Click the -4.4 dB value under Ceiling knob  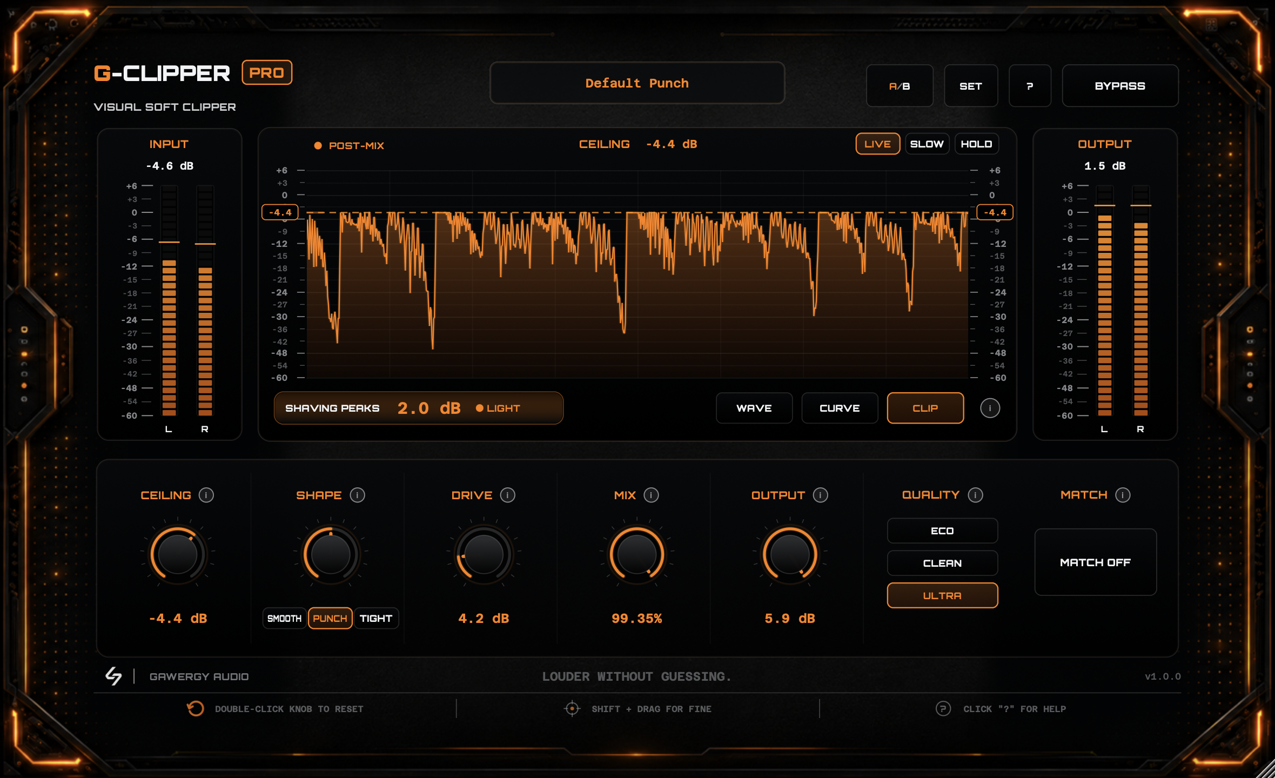tap(178, 618)
